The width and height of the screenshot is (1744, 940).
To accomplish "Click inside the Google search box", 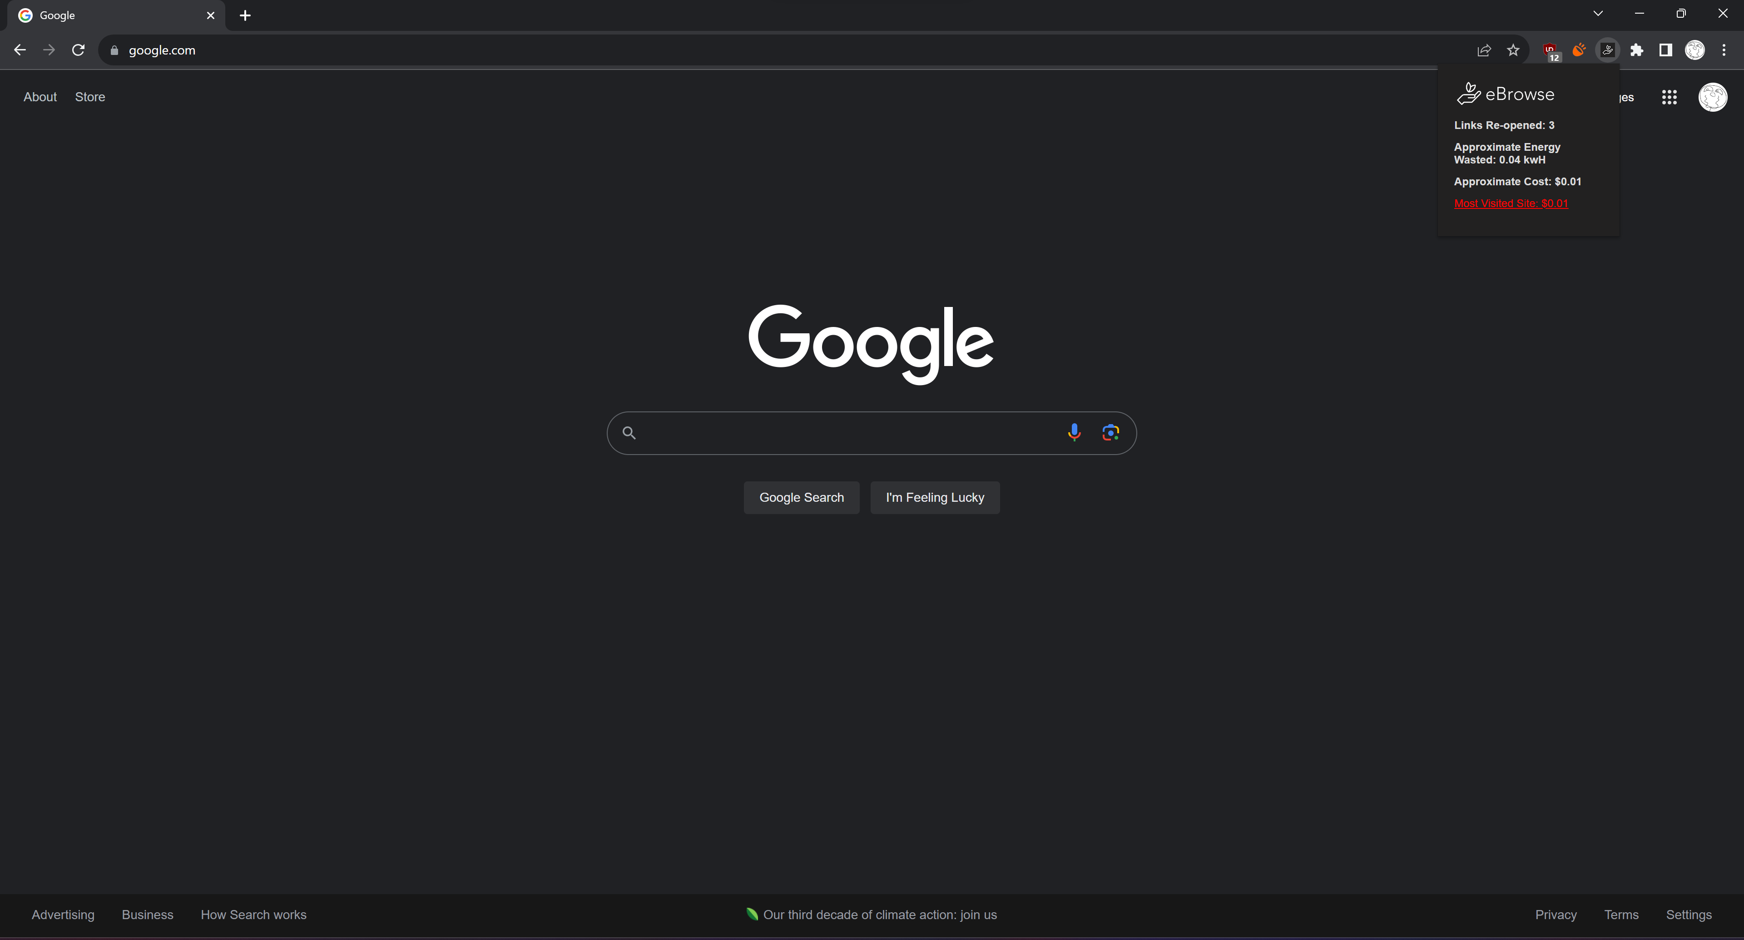I will pyautogui.click(x=846, y=433).
